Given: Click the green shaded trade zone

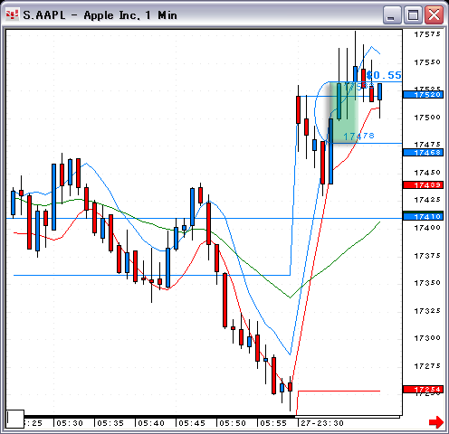Looking at the screenshot, I should [343, 112].
